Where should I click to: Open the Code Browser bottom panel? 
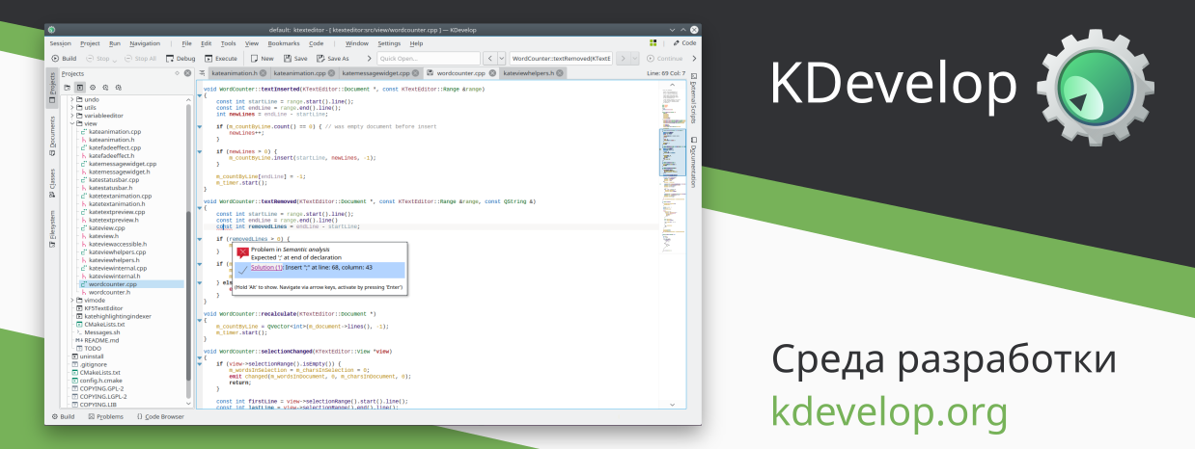[x=158, y=416]
